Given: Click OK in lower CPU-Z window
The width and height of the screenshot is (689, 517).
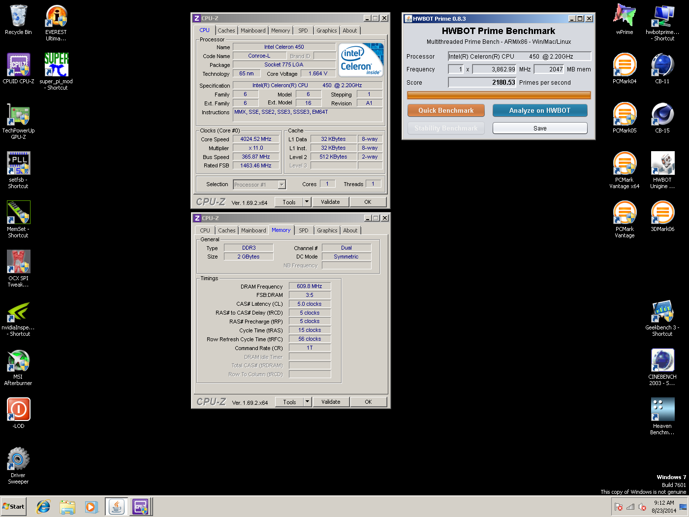Looking at the screenshot, I should click(x=368, y=402).
